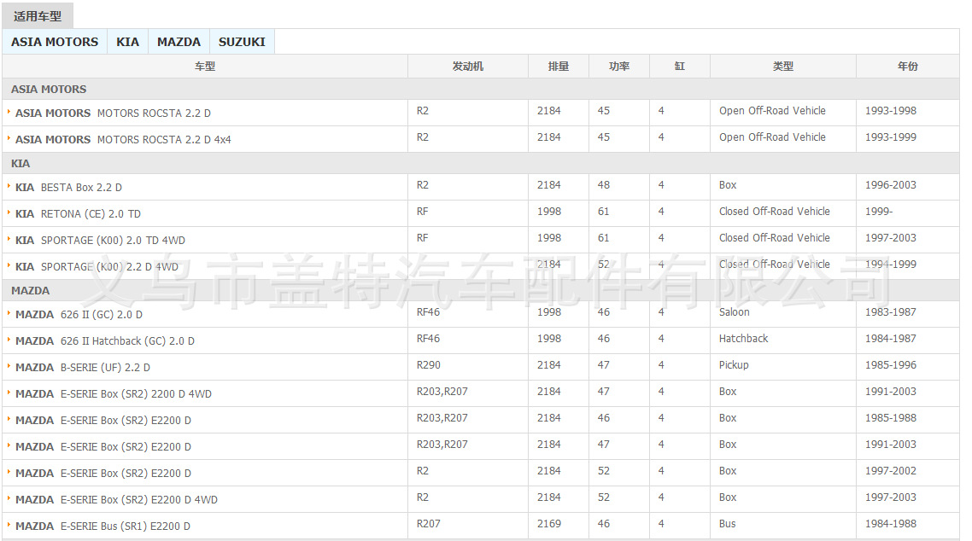The height and width of the screenshot is (541, 972).
Task: Select engine code R207 cell
Action: pos(429,524)
